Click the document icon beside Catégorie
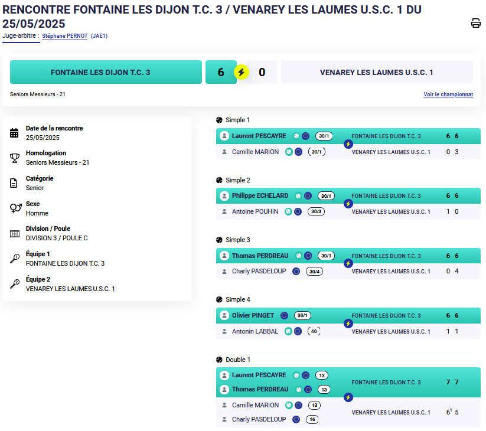 14,183
